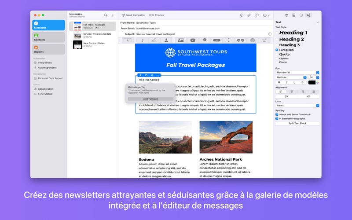Insert a video block icon
This screenshot has height=220, width=352.
point(193,40)
